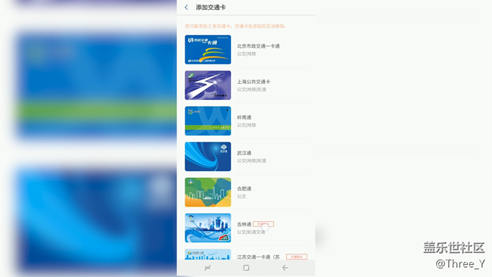Select the 合肥通 card image
Screen dimensions: 492x277
207,192
